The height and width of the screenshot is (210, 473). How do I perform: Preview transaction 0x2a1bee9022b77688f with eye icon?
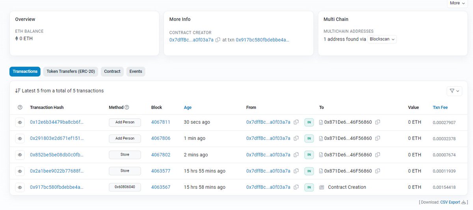[x=20, y=171]
